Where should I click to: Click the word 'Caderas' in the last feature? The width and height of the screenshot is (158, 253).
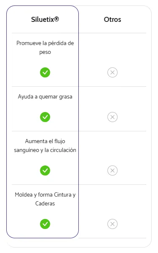(x=45, y=203)
